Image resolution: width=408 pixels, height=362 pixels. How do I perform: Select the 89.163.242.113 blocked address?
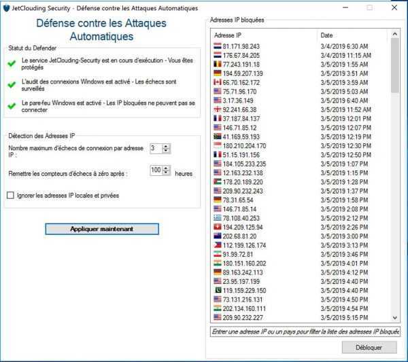[x=301, y=272]
